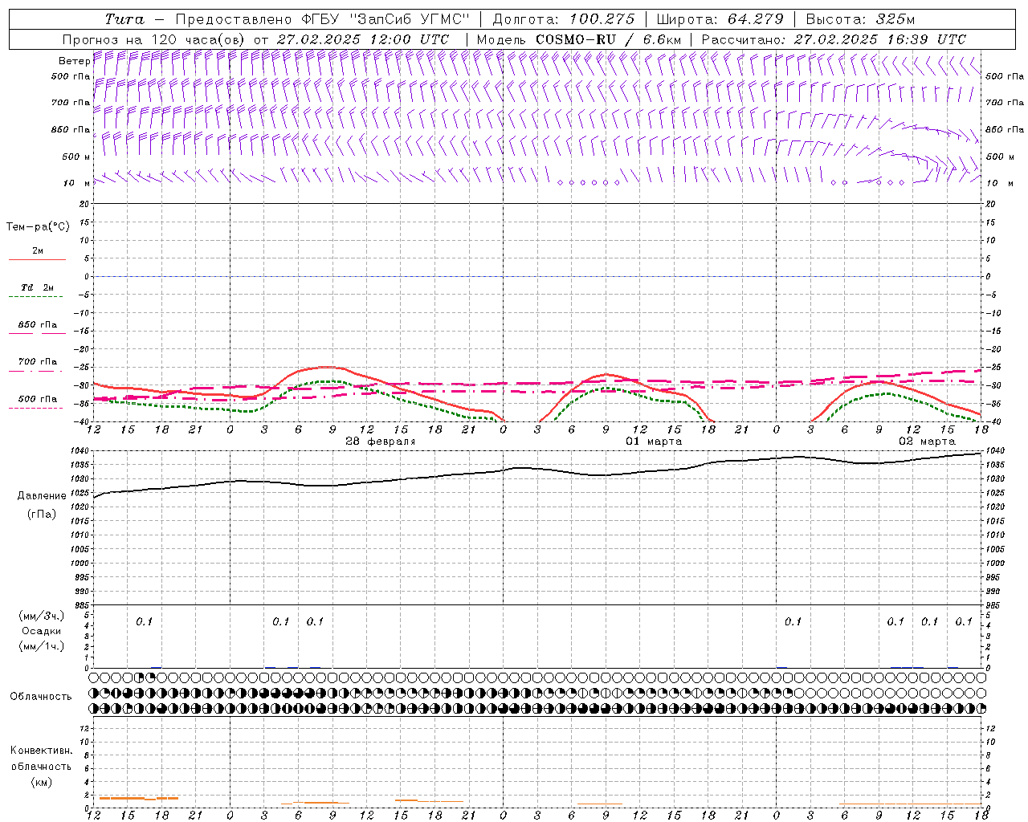Click 'Рассчитано: 27.02.2025 16:39 UTC' timestamp
Viewport: 1028px width, 822px height.
[x=834, y=39]
